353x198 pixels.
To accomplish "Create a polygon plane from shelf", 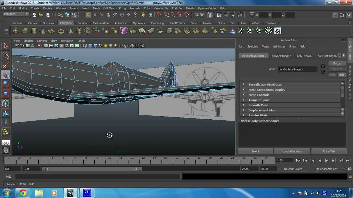I will (x=51, y=31).
